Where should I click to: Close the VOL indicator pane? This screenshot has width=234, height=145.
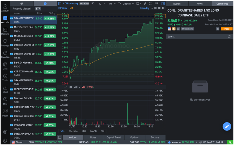[70, 87]
